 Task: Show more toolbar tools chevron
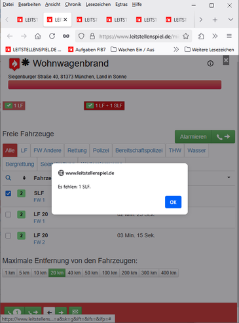215,36
